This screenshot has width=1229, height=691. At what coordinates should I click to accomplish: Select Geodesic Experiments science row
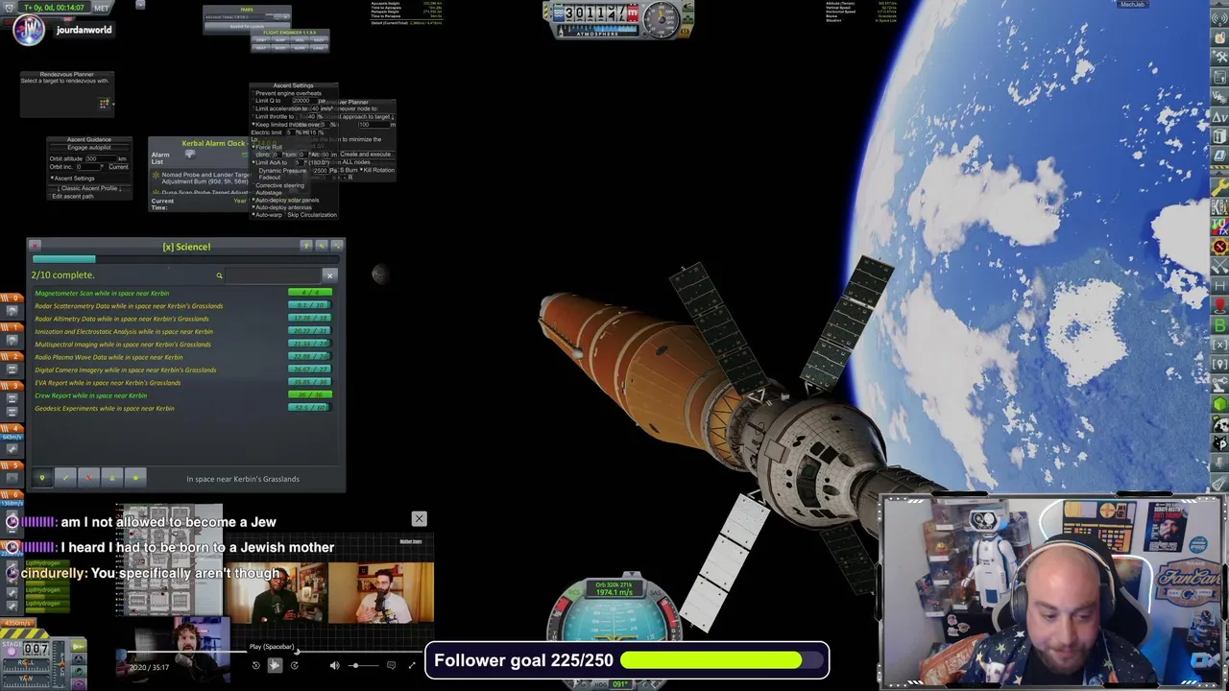point(182,408)
